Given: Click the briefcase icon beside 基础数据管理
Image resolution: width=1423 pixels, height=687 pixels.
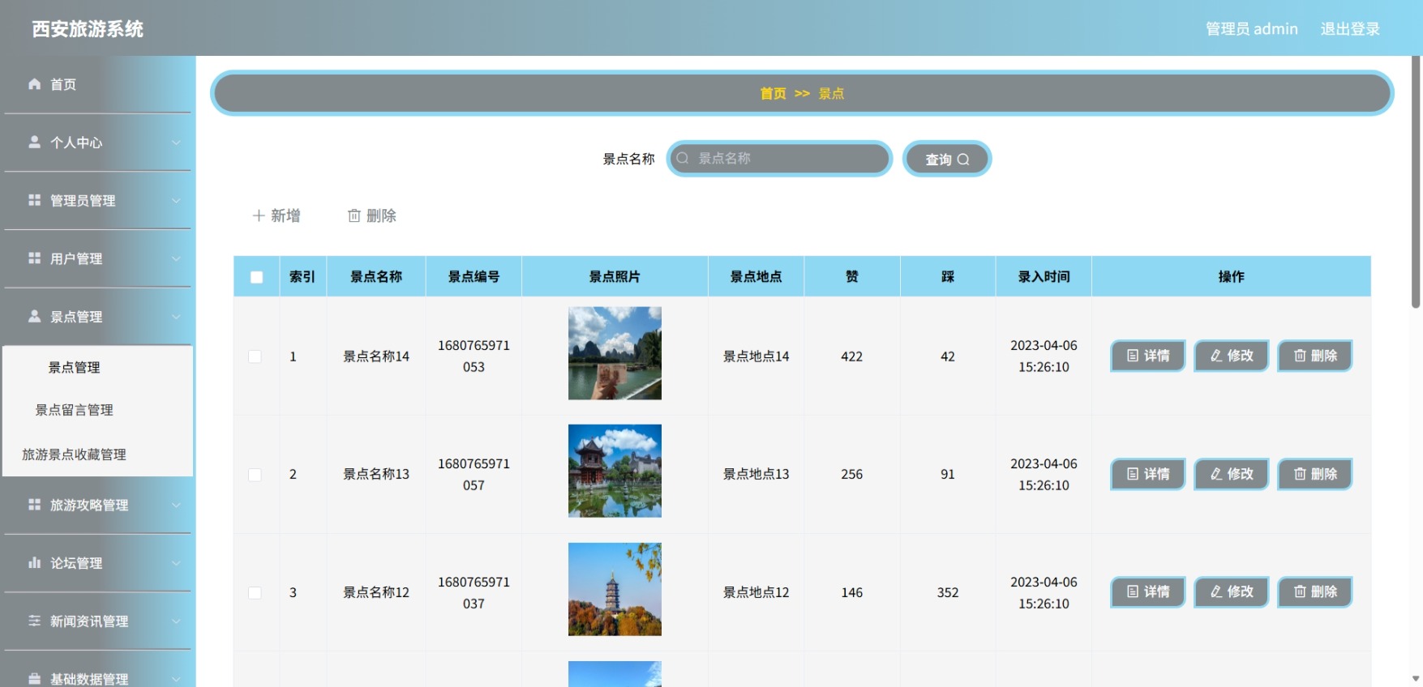Looking at the screenshot, I should pos(34,679).
